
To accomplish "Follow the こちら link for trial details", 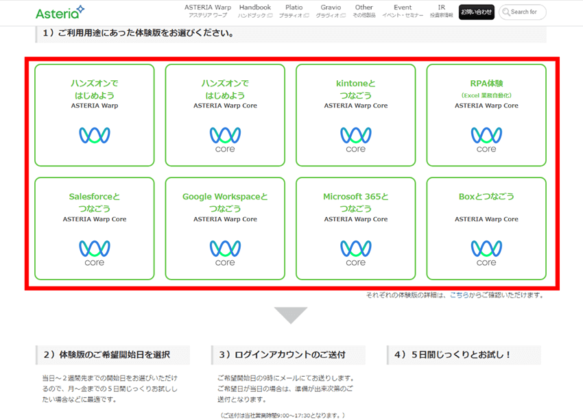I will pyautogui.click(x=459, y=295).
